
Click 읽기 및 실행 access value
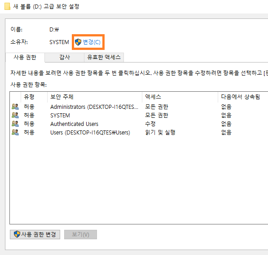point(160,132)
